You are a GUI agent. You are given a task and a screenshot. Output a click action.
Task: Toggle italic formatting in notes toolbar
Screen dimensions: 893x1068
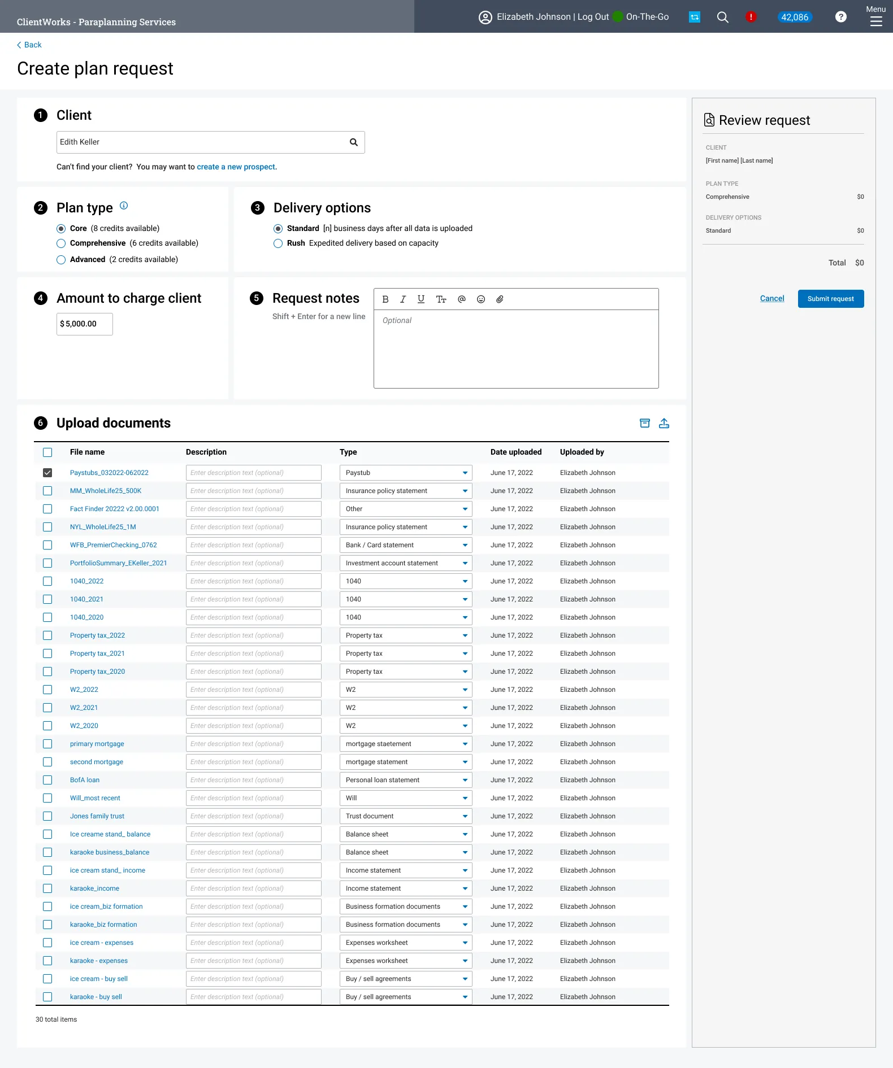pyautogui.click(x=403, y=299)
